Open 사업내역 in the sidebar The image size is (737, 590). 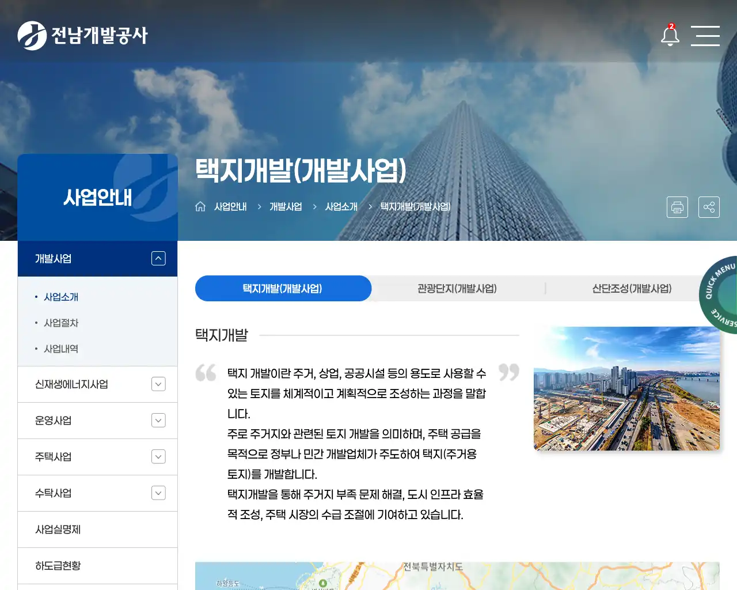click(x=61, y=349)
